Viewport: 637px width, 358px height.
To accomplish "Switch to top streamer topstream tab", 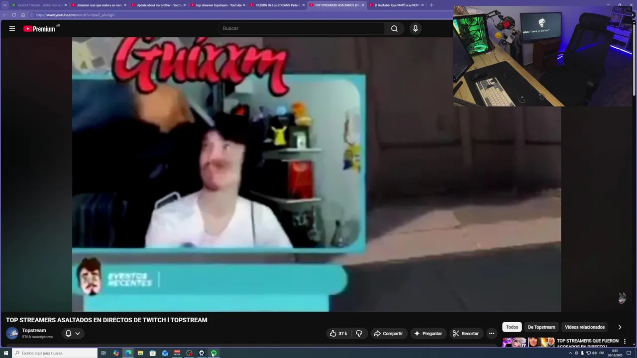I will 218,5.
